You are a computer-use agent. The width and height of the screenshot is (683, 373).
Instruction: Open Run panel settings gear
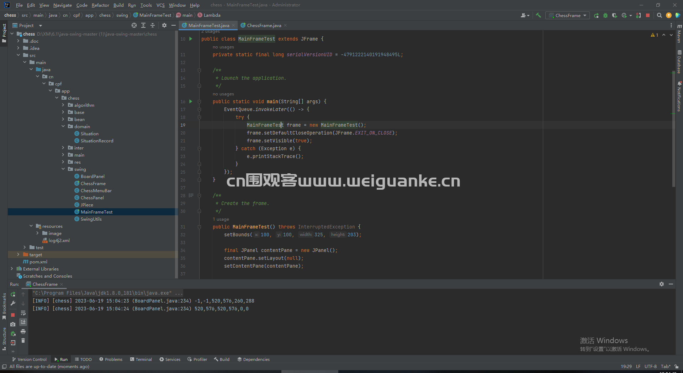pos(662,284)
